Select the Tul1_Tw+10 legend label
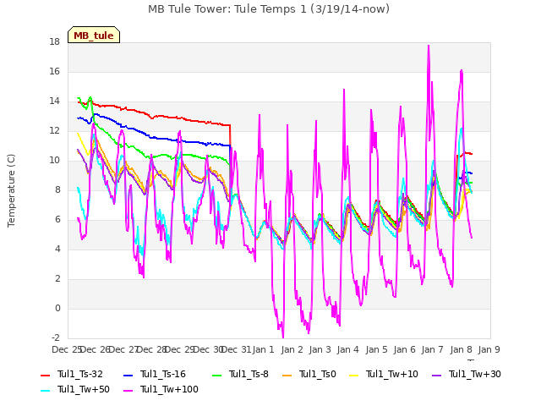The width and height of the screenshot is (541, 406). click(392, 374)
